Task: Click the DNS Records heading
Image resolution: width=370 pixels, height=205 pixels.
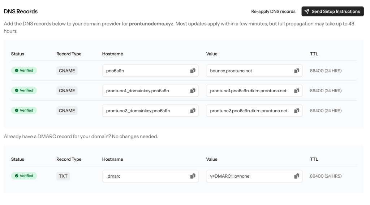Action: tap(21, 12)
